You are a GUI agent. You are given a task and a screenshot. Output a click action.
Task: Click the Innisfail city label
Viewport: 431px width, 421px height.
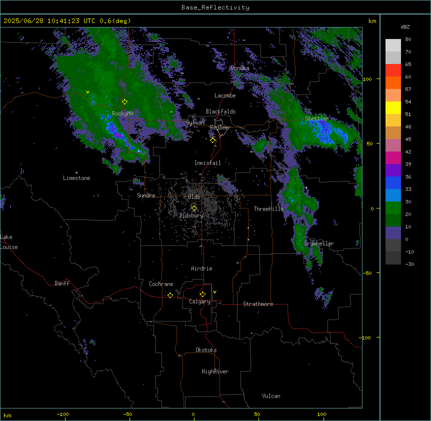click(207, 163)
